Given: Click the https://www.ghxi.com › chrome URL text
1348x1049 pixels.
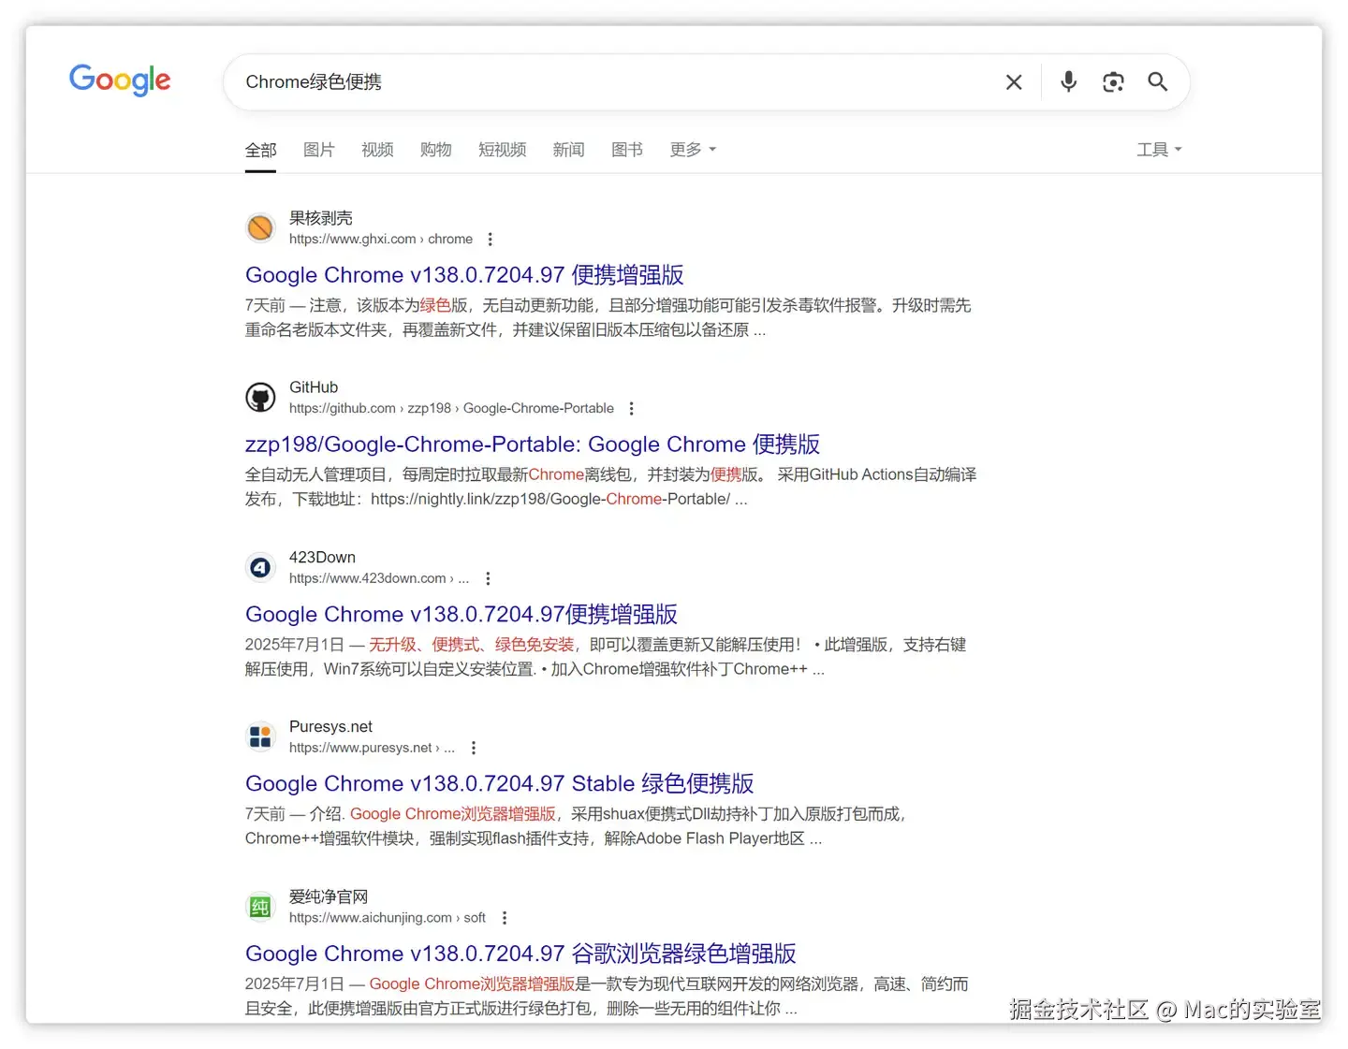Looking at the screenshot, I should [x=381, y=240].
